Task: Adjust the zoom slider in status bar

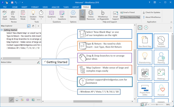Action: (x=157, y=105)
